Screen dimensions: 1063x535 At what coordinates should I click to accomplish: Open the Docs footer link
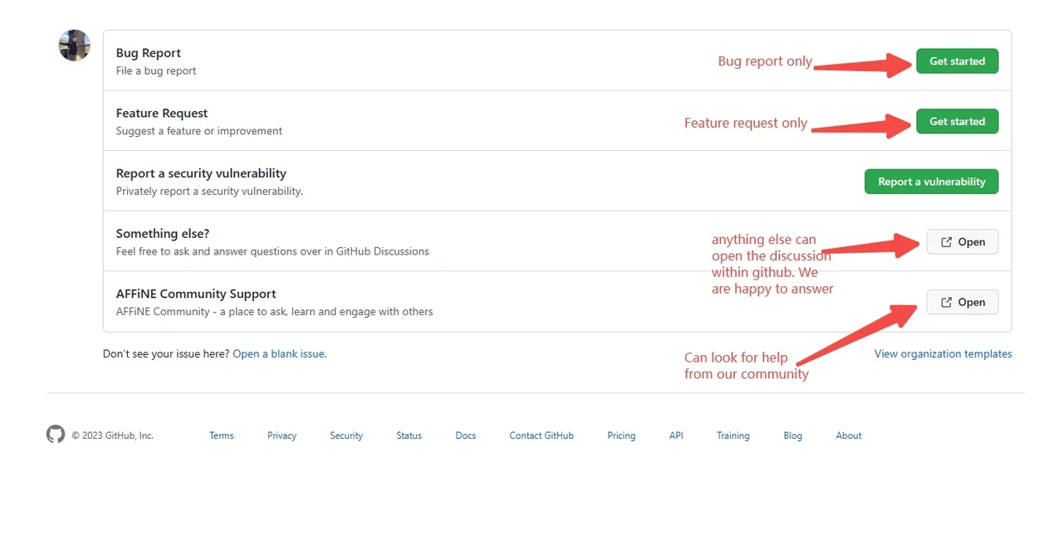click(466, 435)
